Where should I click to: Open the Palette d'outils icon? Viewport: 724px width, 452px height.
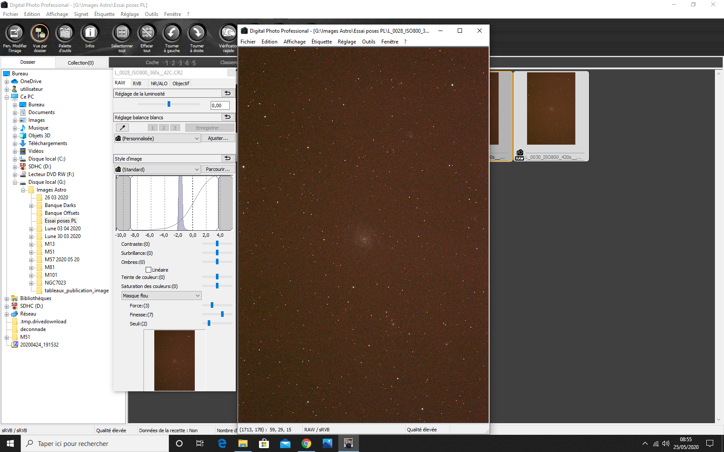point(65,38)
